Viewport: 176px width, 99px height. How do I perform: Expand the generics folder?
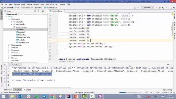[9, 50]
